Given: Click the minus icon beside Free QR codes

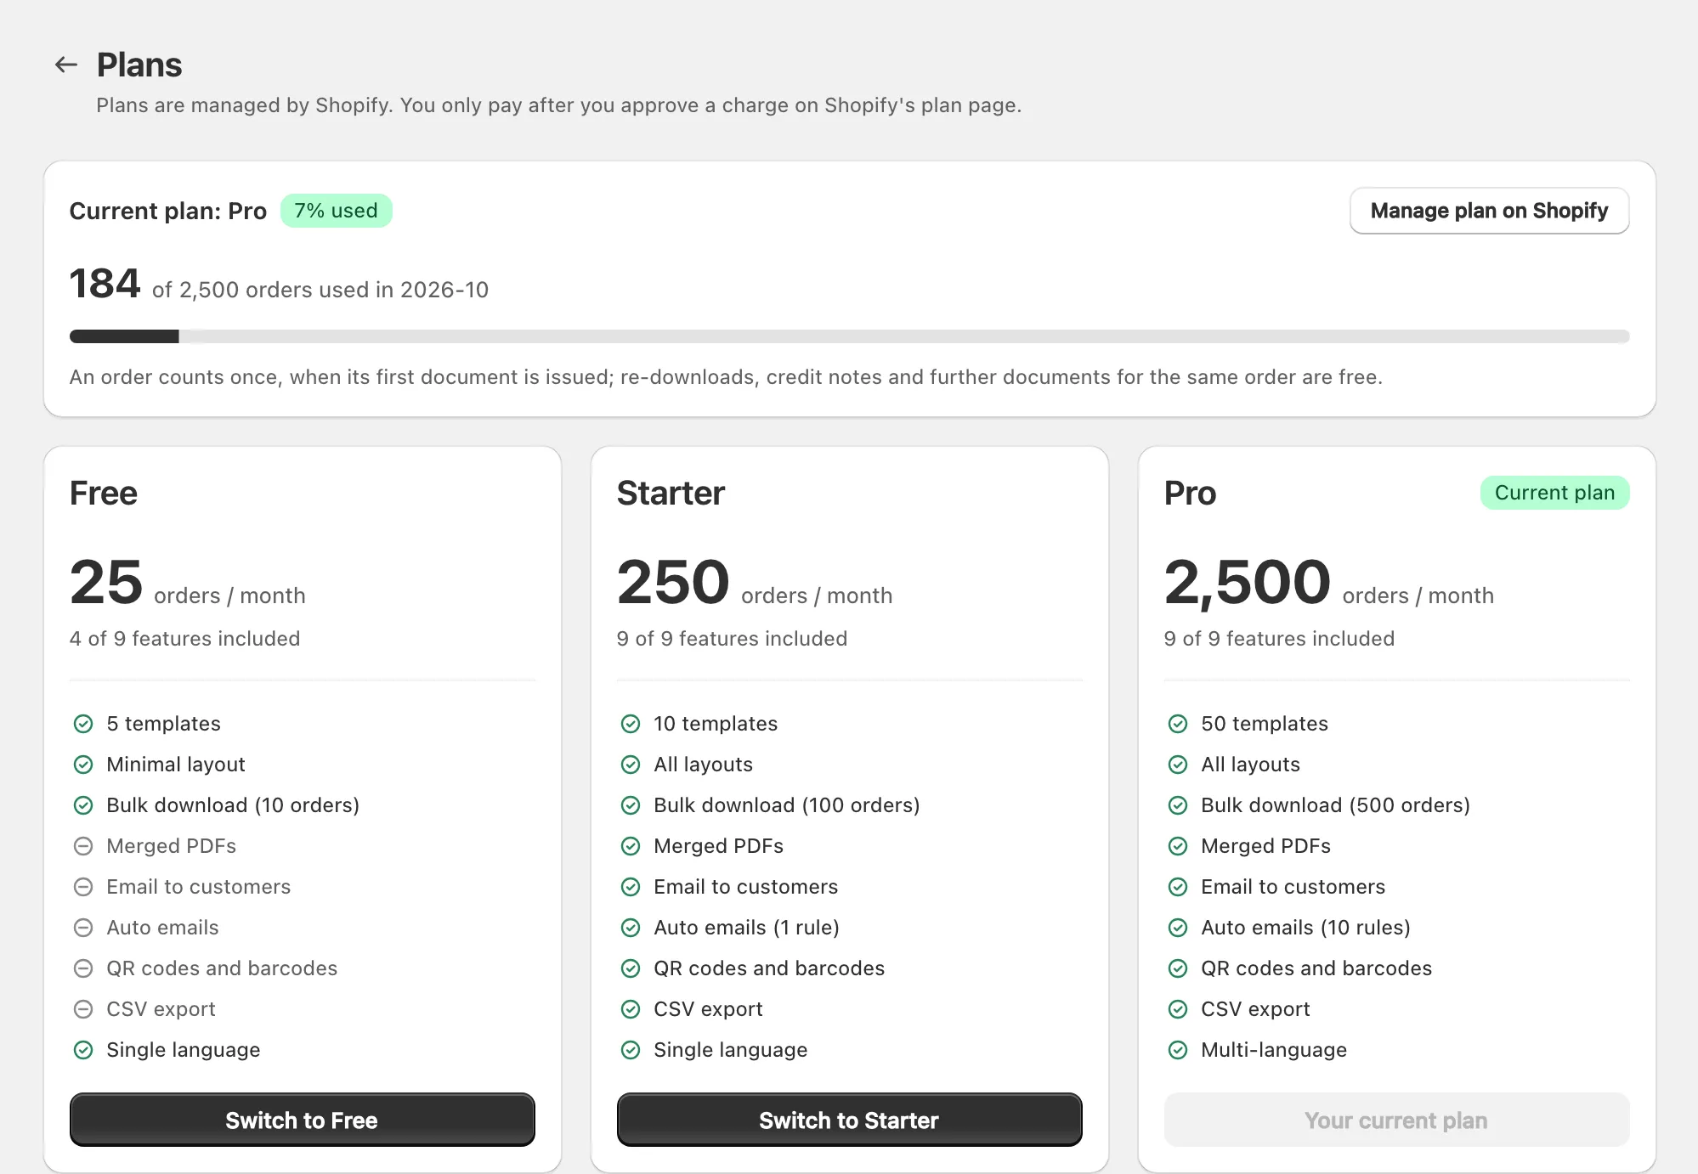Looking at the screenshot, I should click(83, 968).
